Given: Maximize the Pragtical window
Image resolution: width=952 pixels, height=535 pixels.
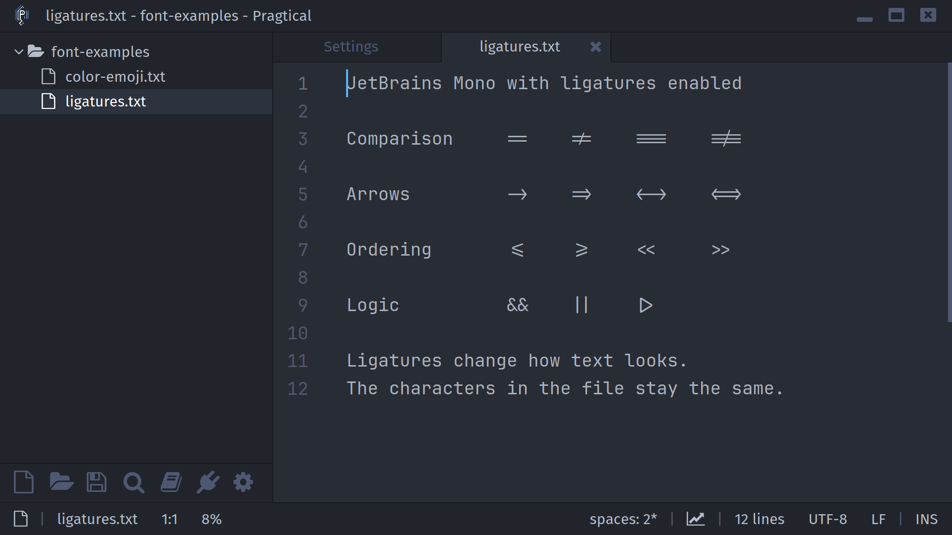Looking at the screenshot, I should pos(896,15).
